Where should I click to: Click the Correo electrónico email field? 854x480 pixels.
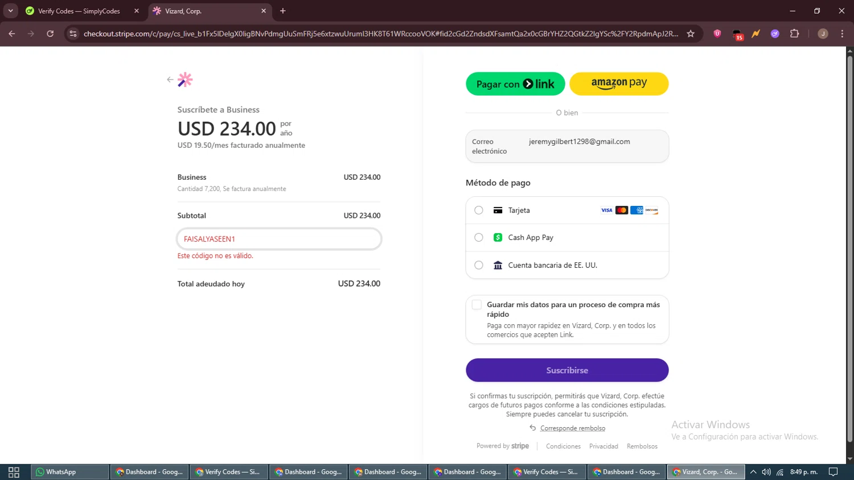click(567, 146)
